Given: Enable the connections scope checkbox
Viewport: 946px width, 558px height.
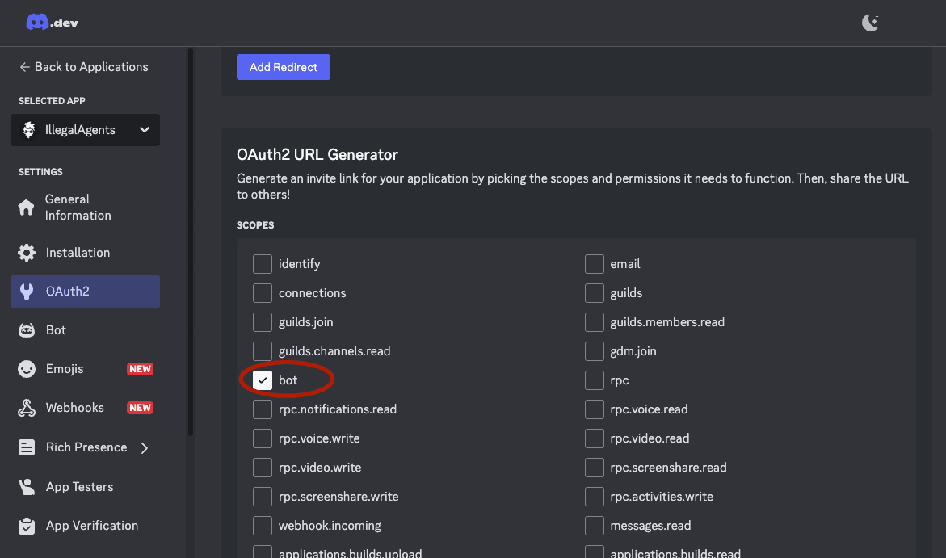Looking at the screenshot, I should [263, 292].
